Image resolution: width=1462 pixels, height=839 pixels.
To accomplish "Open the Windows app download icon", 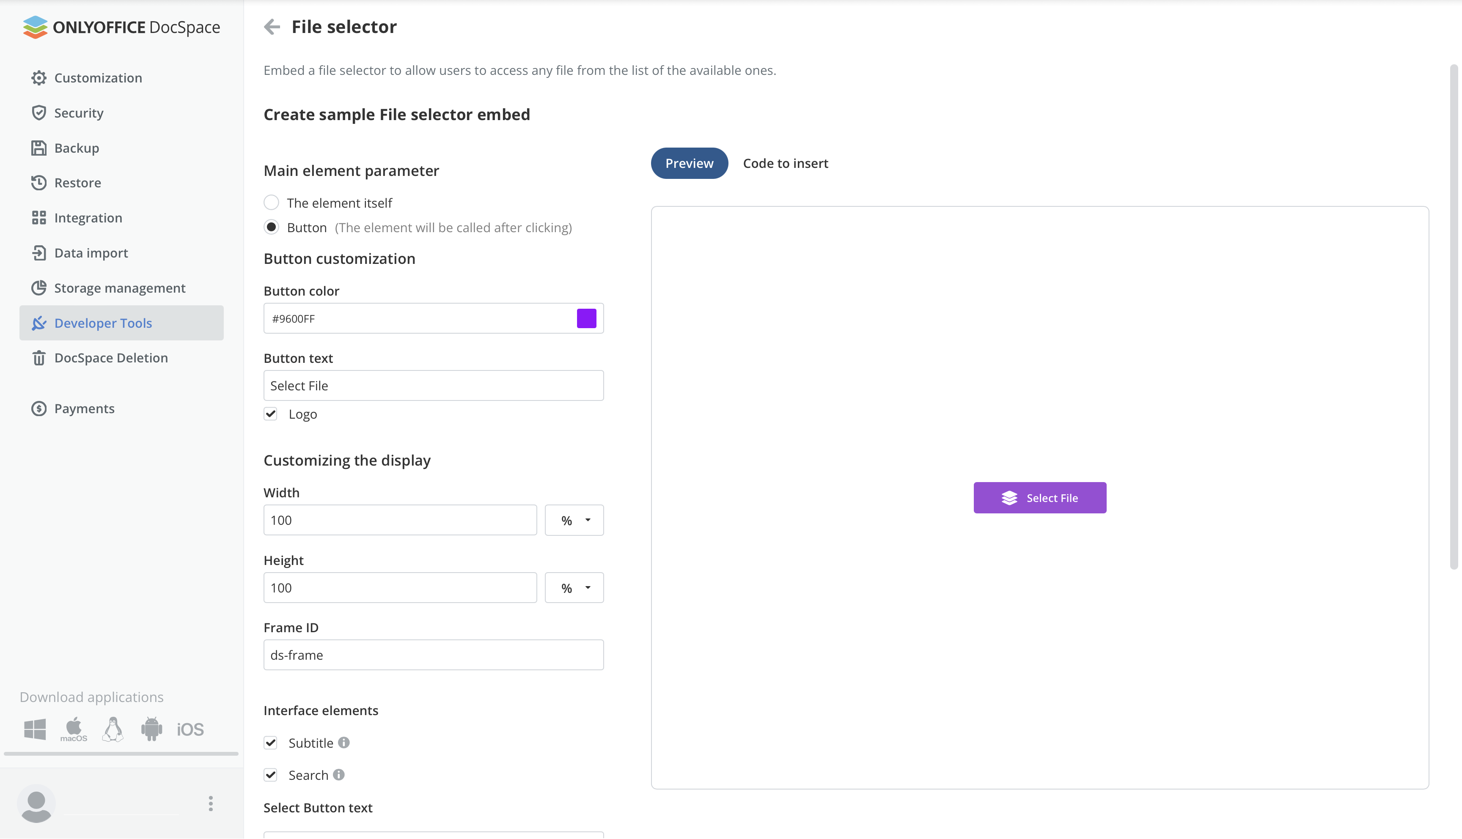I will (x=35, y=729).
